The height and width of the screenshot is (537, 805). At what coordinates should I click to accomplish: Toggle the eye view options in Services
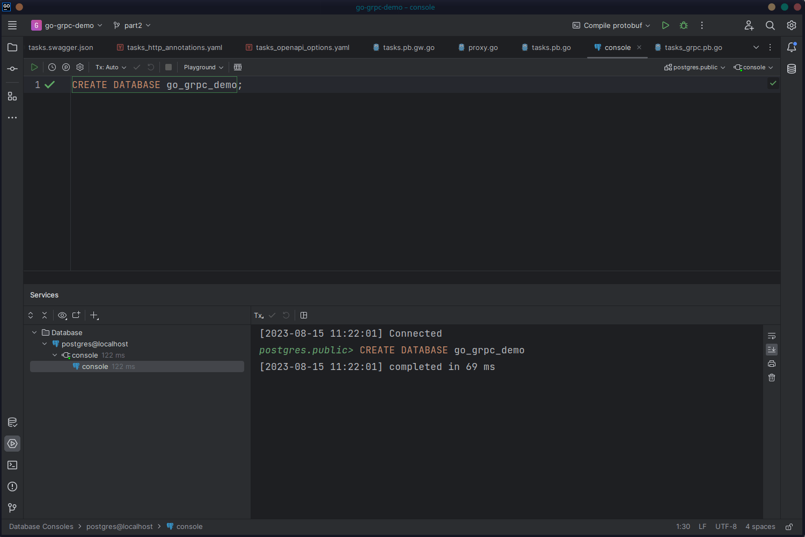click(x=62, y=315)
